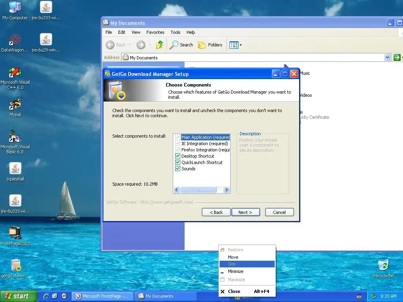This screenshot has width=403, height=302.
Task: Click the Next > button in setup
Action: pyautogui.click(x=246, y=212)
